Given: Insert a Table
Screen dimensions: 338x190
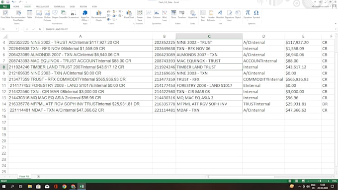Looking at the screenshot, I should pos(29,14).
